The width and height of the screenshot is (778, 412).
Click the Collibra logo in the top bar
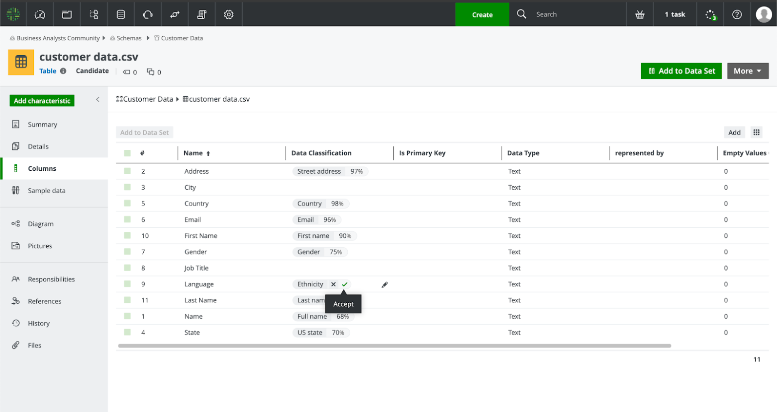[x=13, y=14]
